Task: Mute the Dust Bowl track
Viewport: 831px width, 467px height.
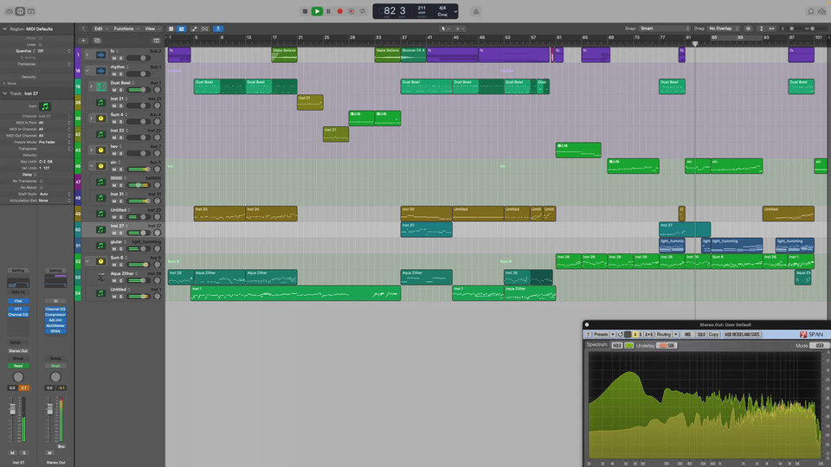Action: pos(114,90)
